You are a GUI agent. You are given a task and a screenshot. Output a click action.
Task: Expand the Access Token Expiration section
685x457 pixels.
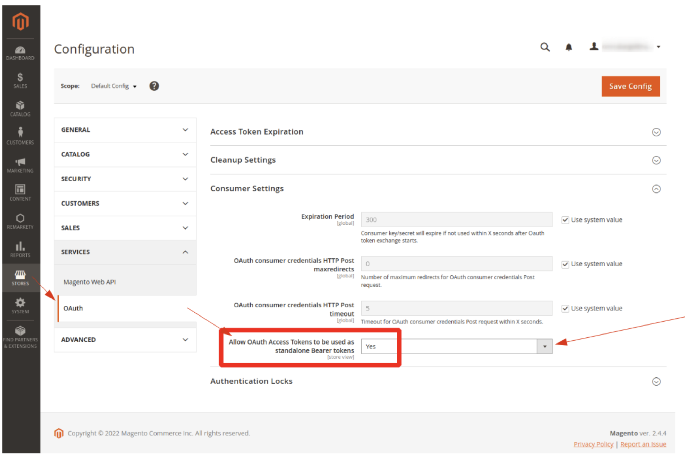click(438, 132)
